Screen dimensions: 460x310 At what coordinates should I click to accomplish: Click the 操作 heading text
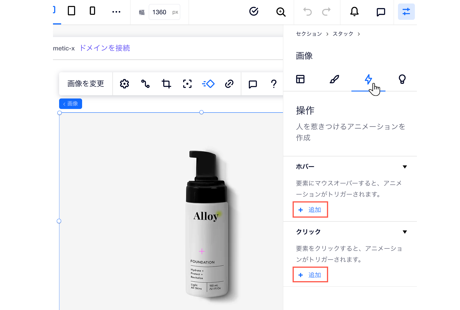[305, 110]
